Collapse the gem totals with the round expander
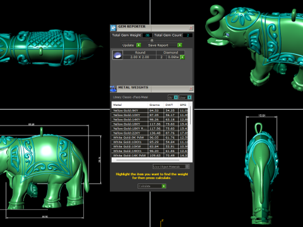The image size is (303, 227). pyautogui.click(x=152, y=40)
